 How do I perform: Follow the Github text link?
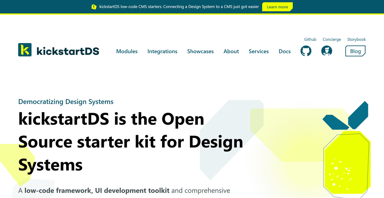[x=310, y=39]
